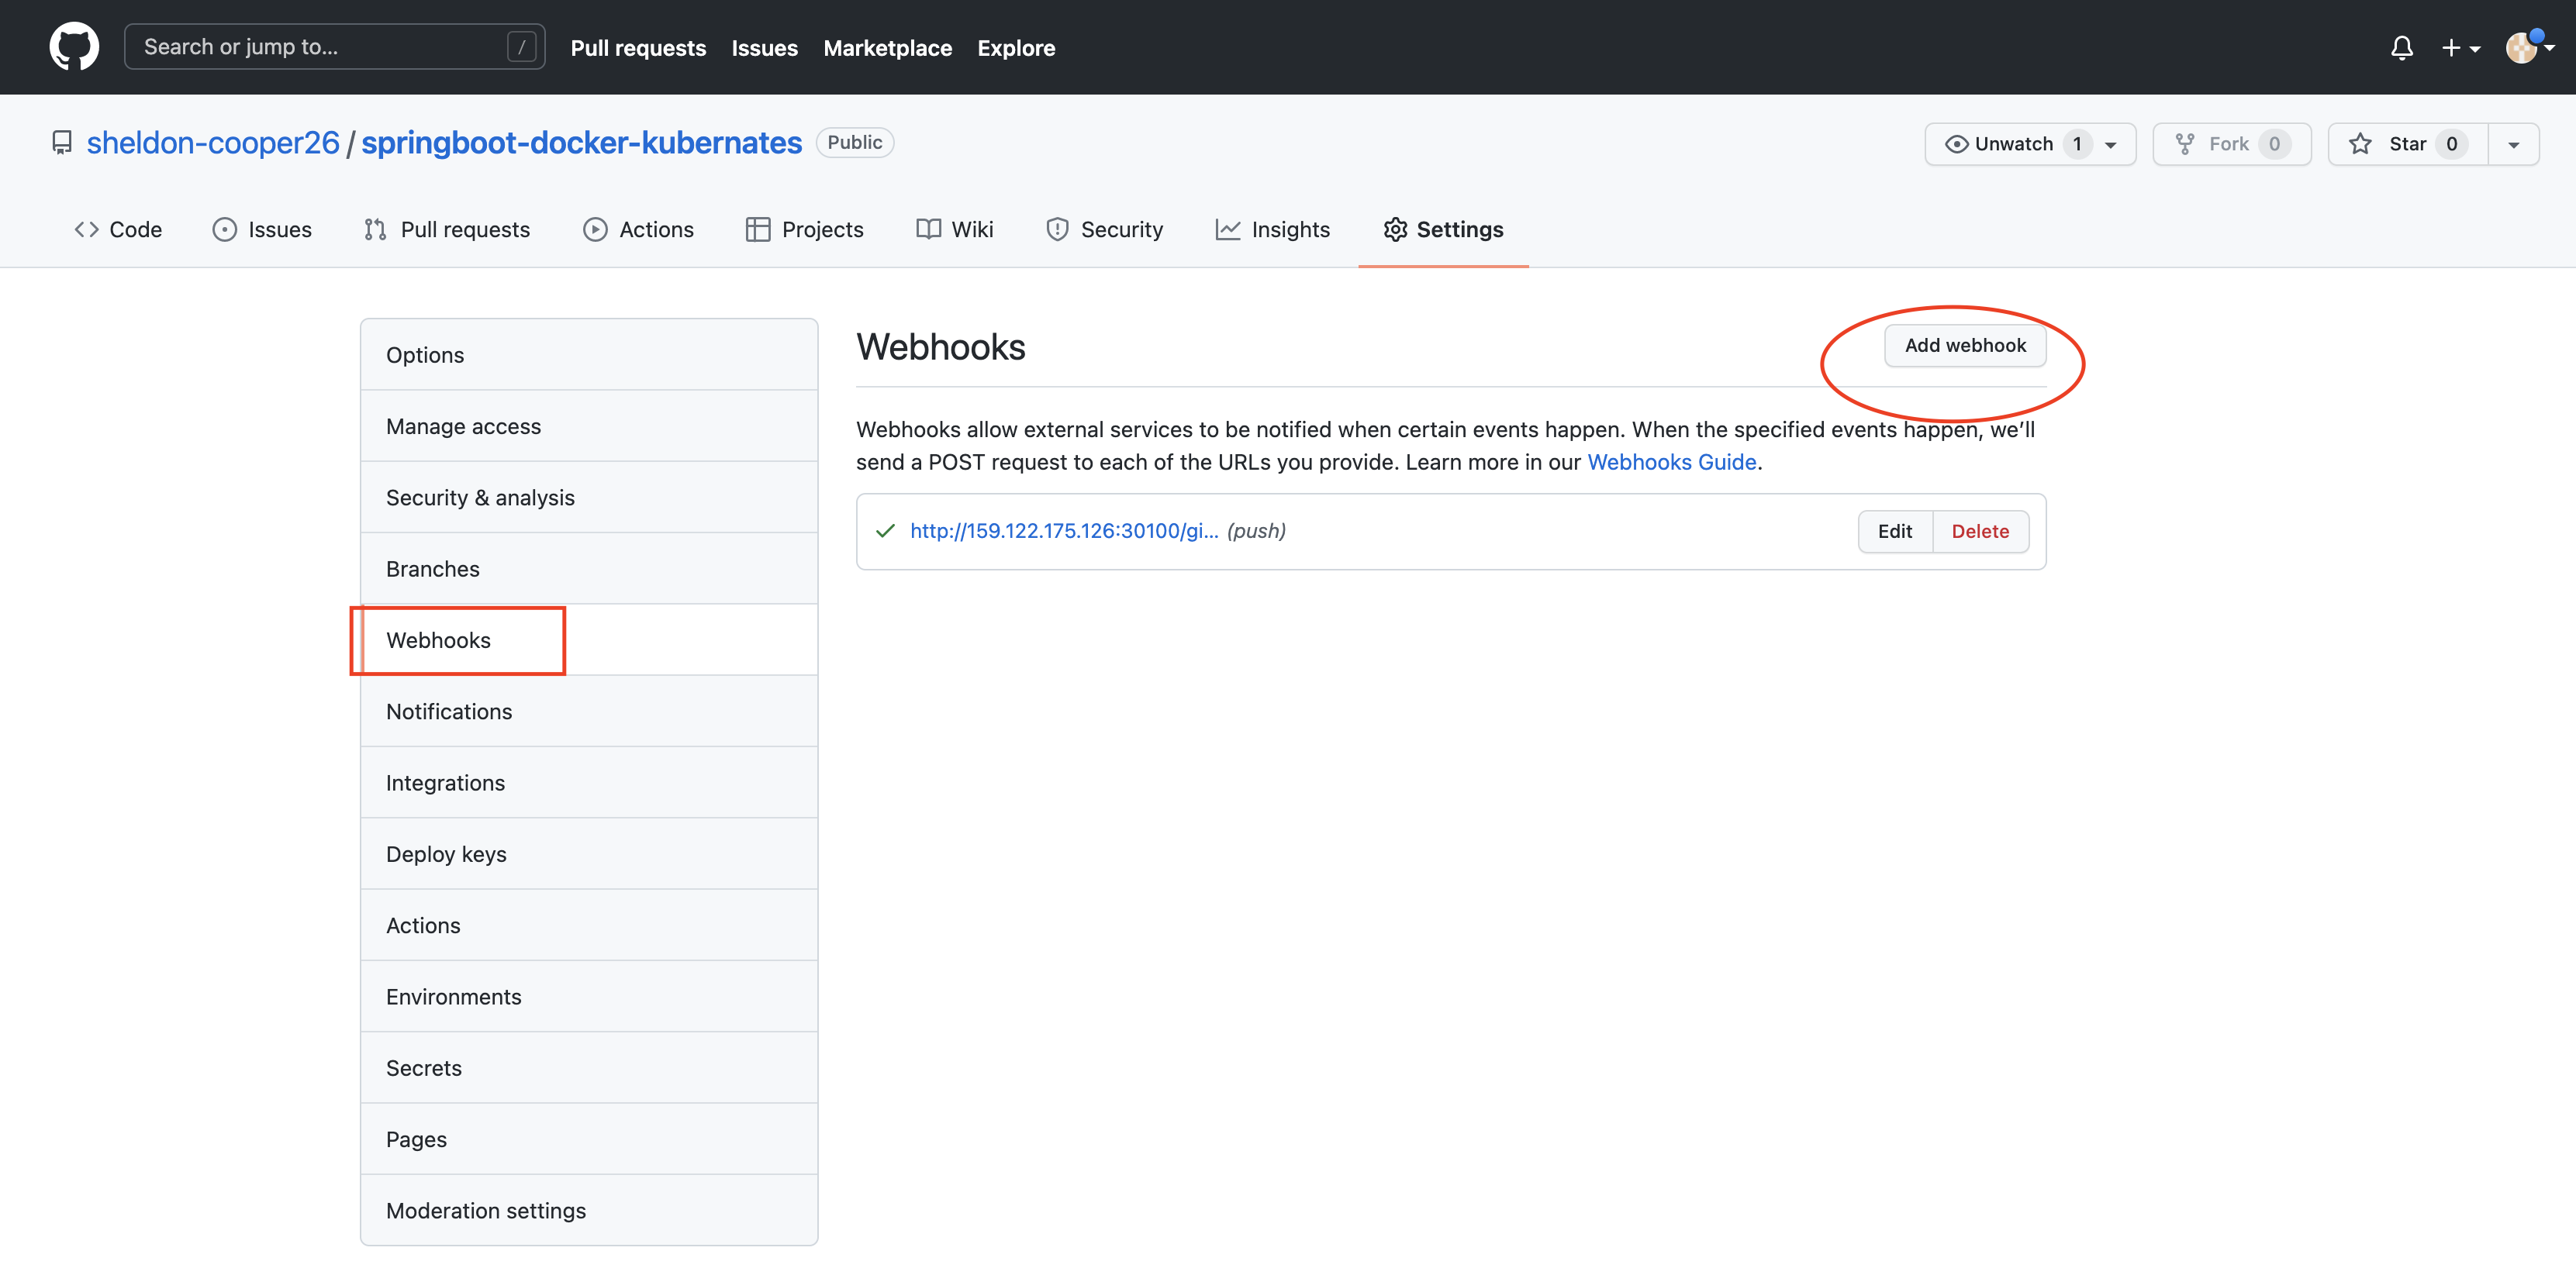Open the repository Actions tab

(638, 229)
